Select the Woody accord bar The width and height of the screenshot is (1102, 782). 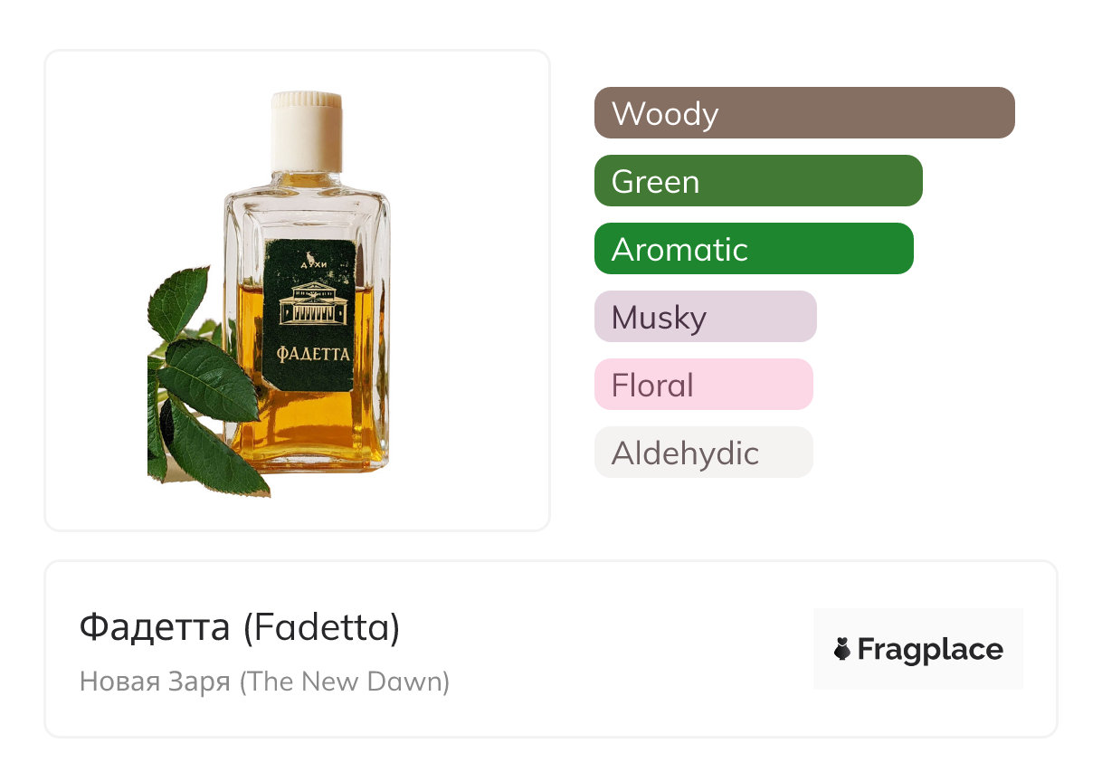[803, 113]
